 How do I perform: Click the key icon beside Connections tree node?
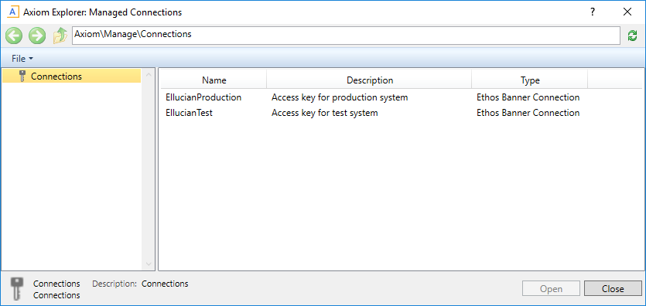22,76
